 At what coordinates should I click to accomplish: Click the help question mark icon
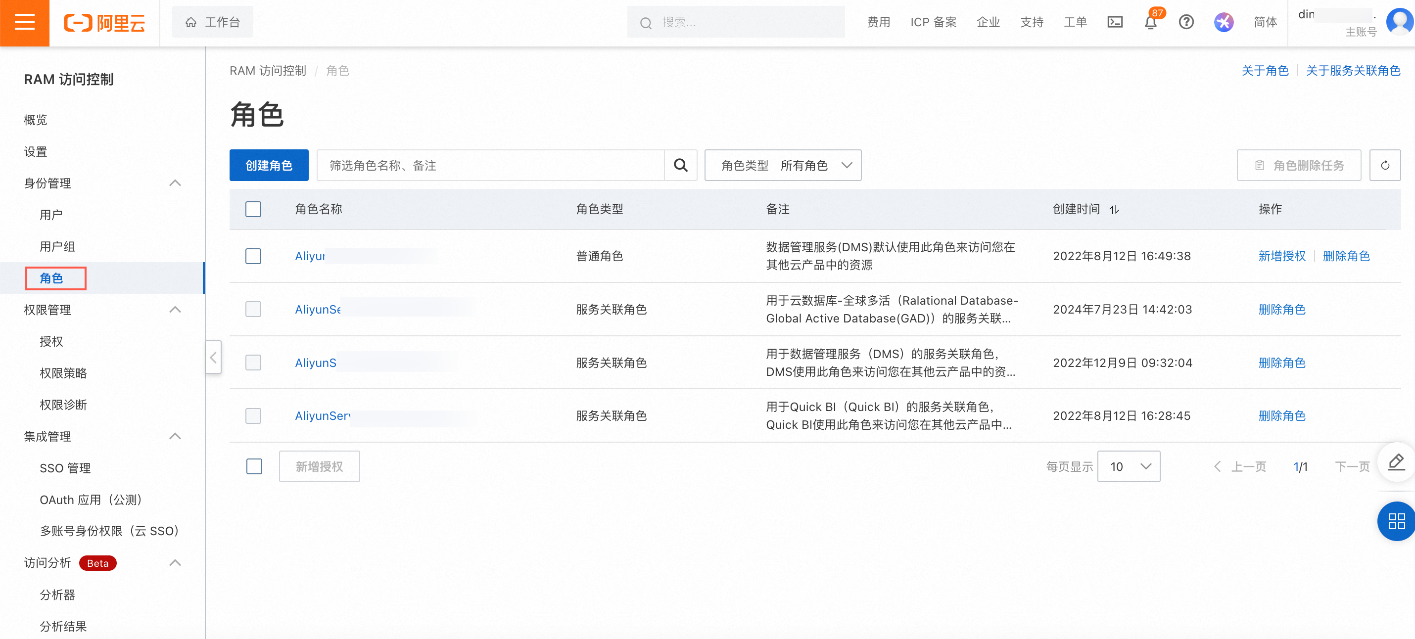pyautogui.click(x=1186, y=23)
